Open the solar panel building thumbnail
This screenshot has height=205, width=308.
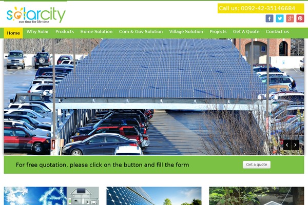[154, 196]
